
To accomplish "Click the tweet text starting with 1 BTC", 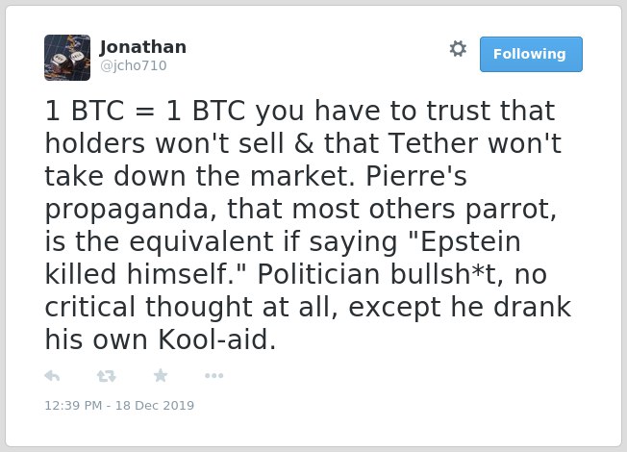I will click(308, 225).
